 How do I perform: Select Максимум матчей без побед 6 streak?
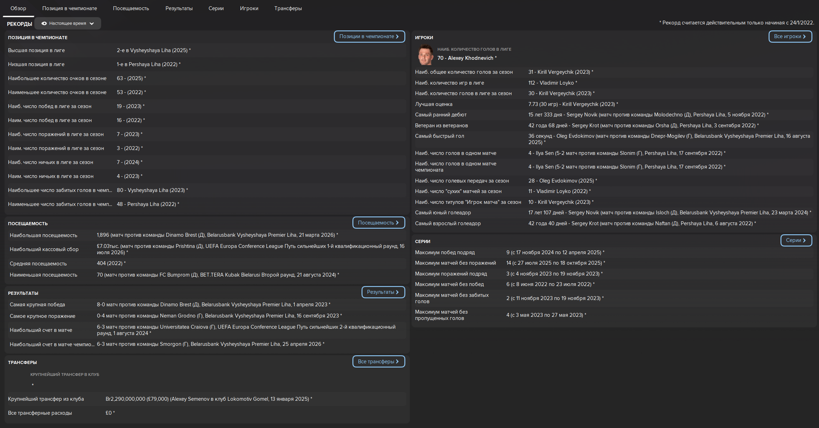pos(550,284)
